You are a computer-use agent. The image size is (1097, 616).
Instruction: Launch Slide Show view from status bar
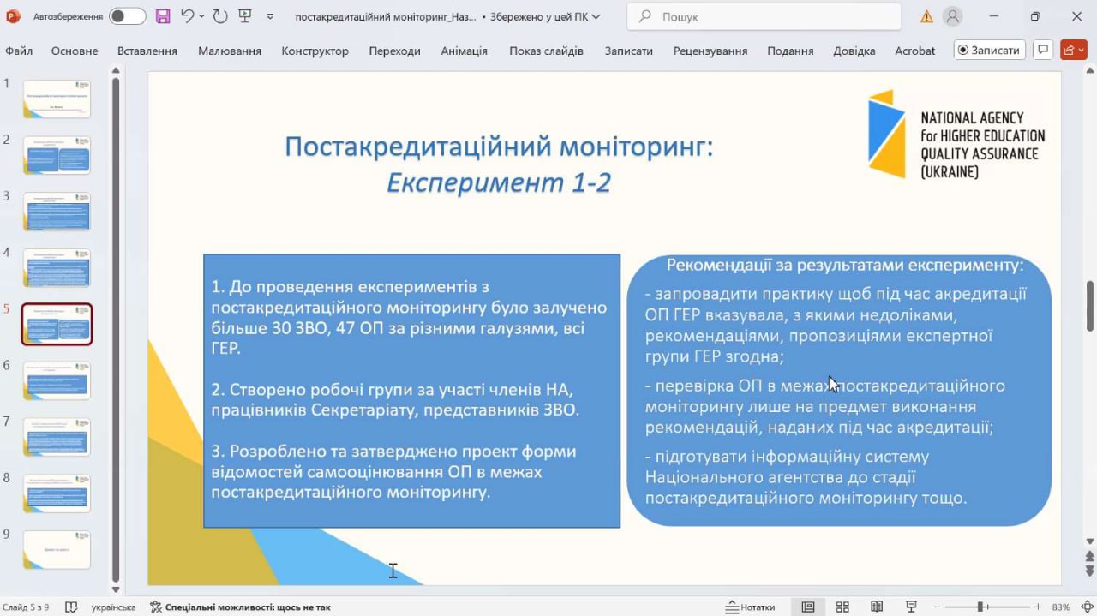(x=911, y=607)
